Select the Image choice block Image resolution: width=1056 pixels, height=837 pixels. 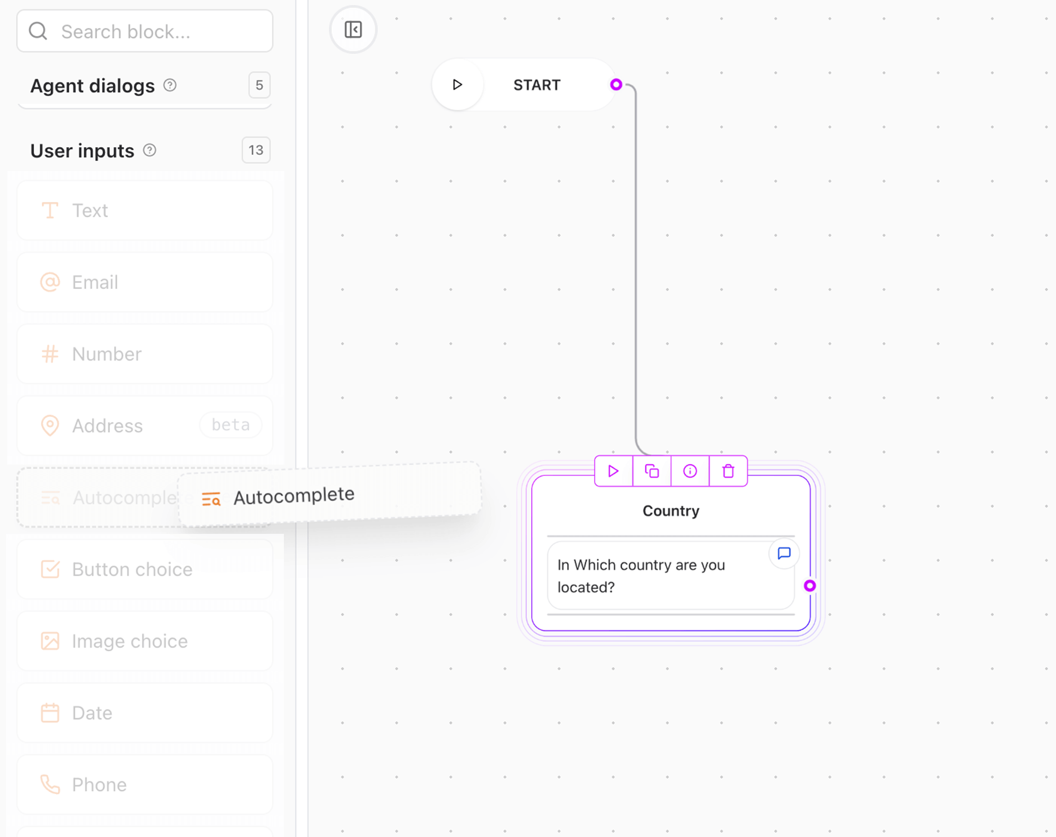144,641
